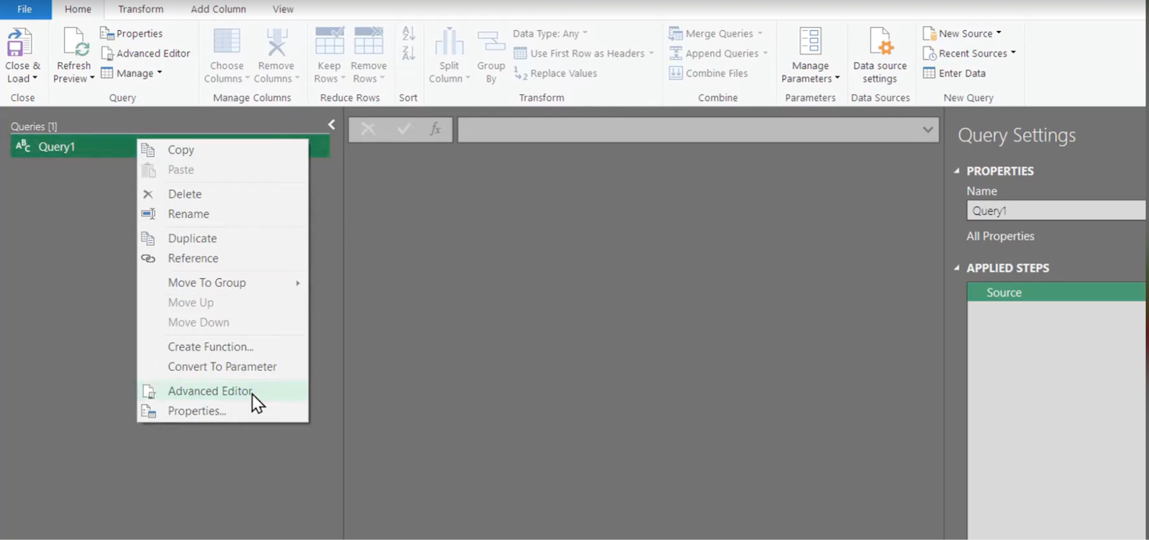
Task: Choose Duplicate from the context menu
Action: [192, 238]
